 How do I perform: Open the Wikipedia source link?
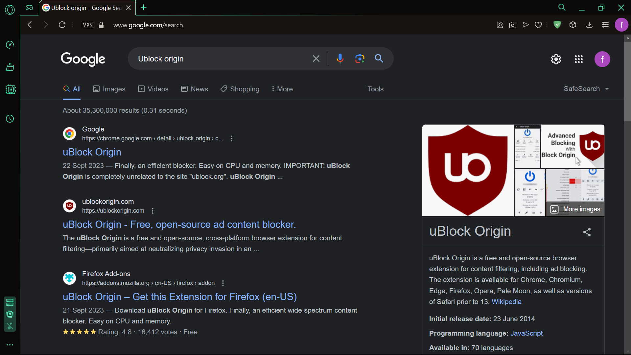tap(506, 302)
